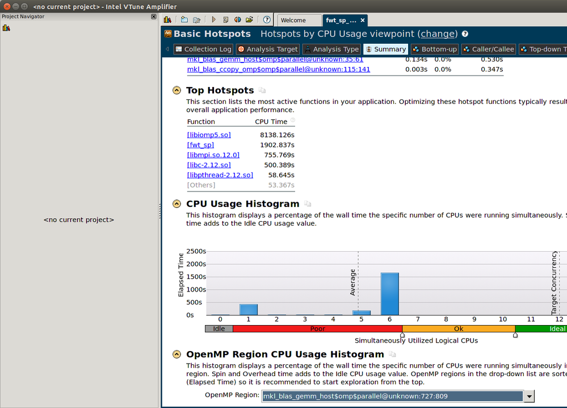Click the histogram bar for 6 CPUs
The image size is (567, 408).
pos(390,294)
